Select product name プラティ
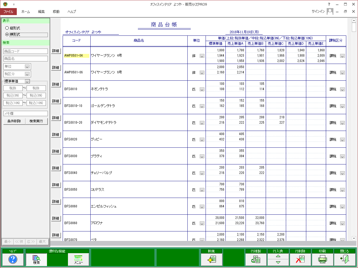Image resolution: width=358 pixels, height=268 pixels. [96, 156]
